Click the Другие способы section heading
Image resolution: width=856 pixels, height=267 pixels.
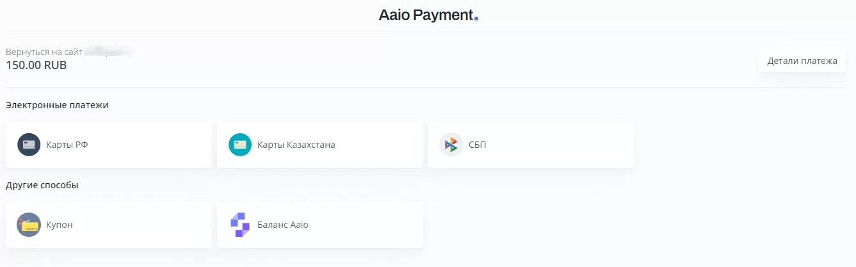click(42, 185)
